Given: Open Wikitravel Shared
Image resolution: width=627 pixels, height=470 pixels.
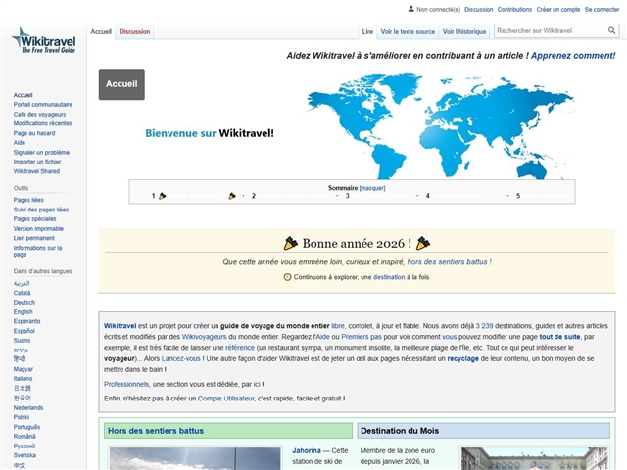Looking at the screenshot, I should pos(36,171).
